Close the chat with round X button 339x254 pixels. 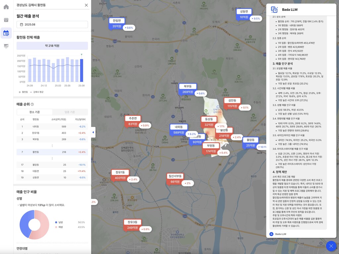point(331,246)
